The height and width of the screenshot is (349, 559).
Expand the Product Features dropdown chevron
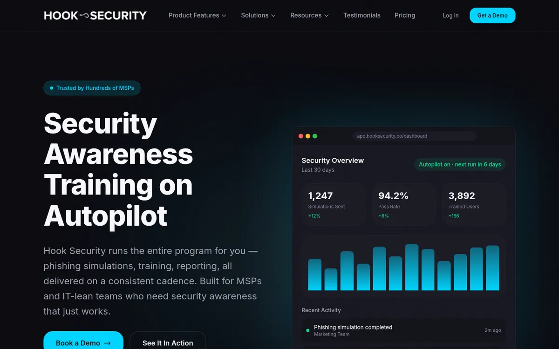pyautogui.click(x=224, y=16)
